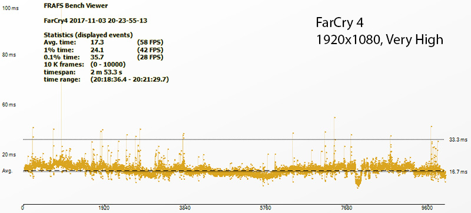The image size is (471, 213).
Task: Click the 100 ms axis label
Action: pyautogui.click(x=10, y=8)
